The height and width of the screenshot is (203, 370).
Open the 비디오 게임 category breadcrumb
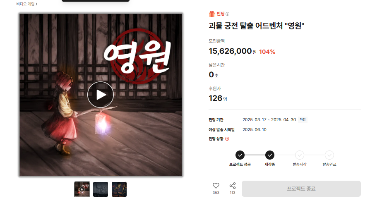[25, 4]
